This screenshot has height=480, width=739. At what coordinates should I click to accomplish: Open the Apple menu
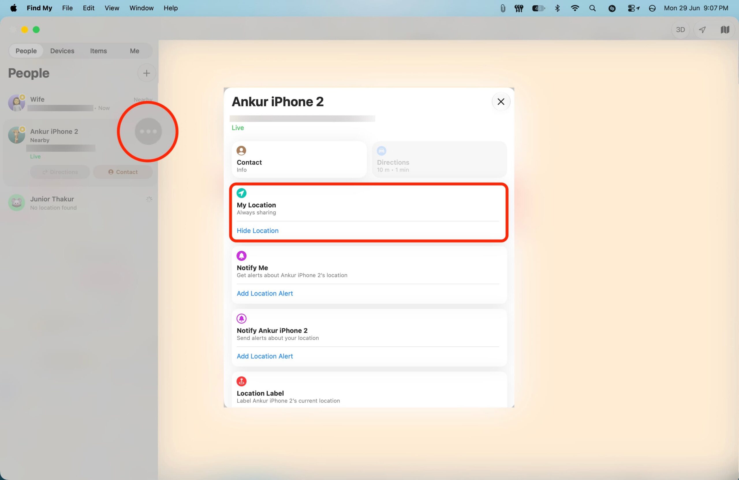tap(13, 8)
